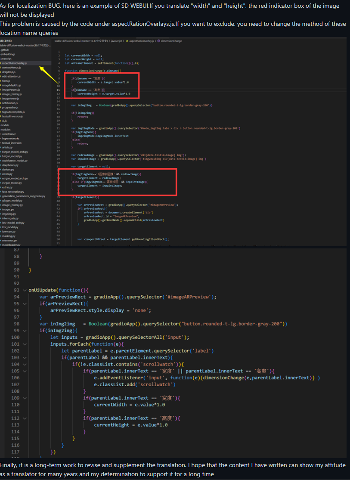The height and width of the screenshot is (480, 350).
Task: Click the 'var targetElement = null;' code line
Action: (91, 167)
